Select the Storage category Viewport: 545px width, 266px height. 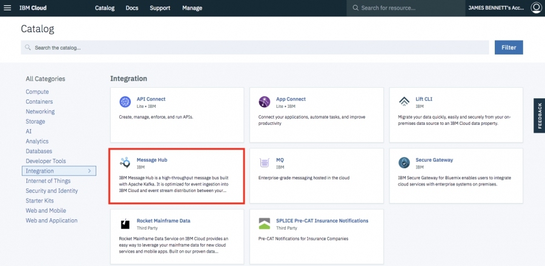point(36,122)
